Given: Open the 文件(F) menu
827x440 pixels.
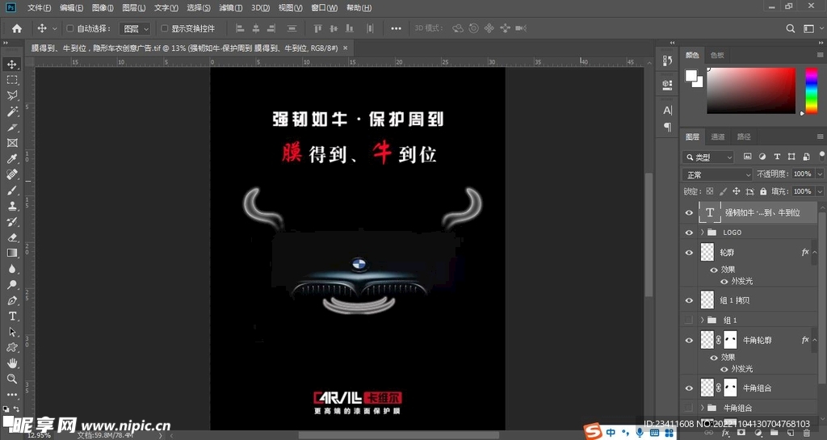Looking at the screenshot, I should pos(39,8).
